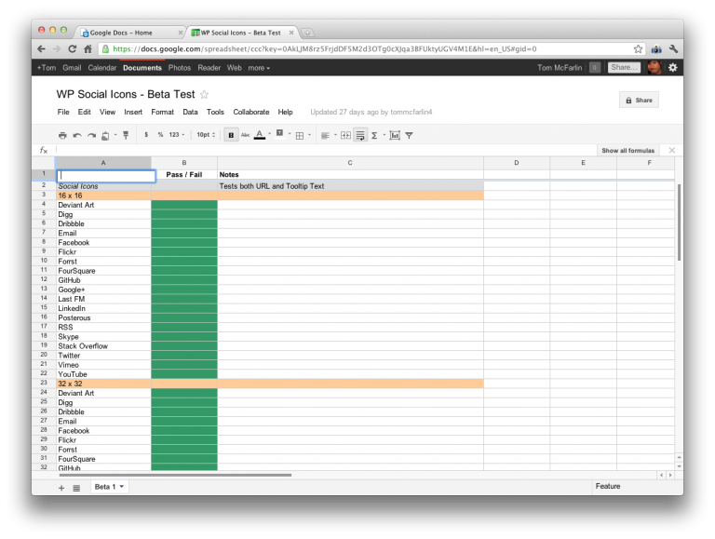Image resolution: width=715 pixels, height=539 pixels.
Task: Open the Tools menu
Action: (215, 113)
